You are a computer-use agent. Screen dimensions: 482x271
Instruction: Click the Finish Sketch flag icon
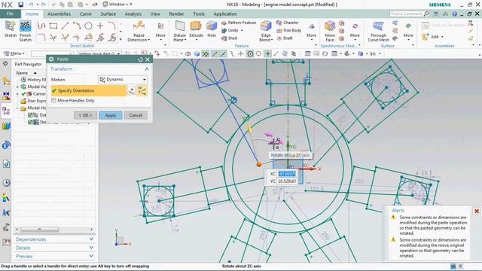[25, 26]
